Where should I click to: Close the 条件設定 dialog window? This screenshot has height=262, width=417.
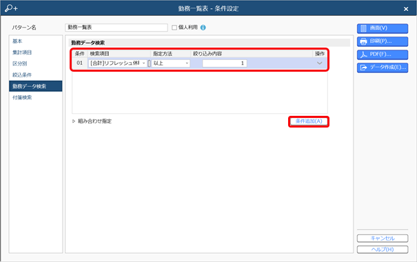tap(406, 9)
